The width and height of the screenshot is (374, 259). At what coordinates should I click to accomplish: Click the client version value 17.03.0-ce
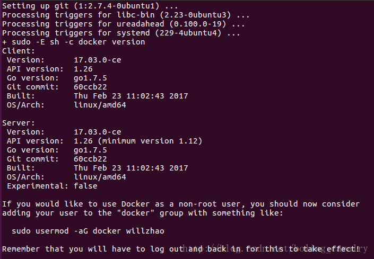click(97, 60)
